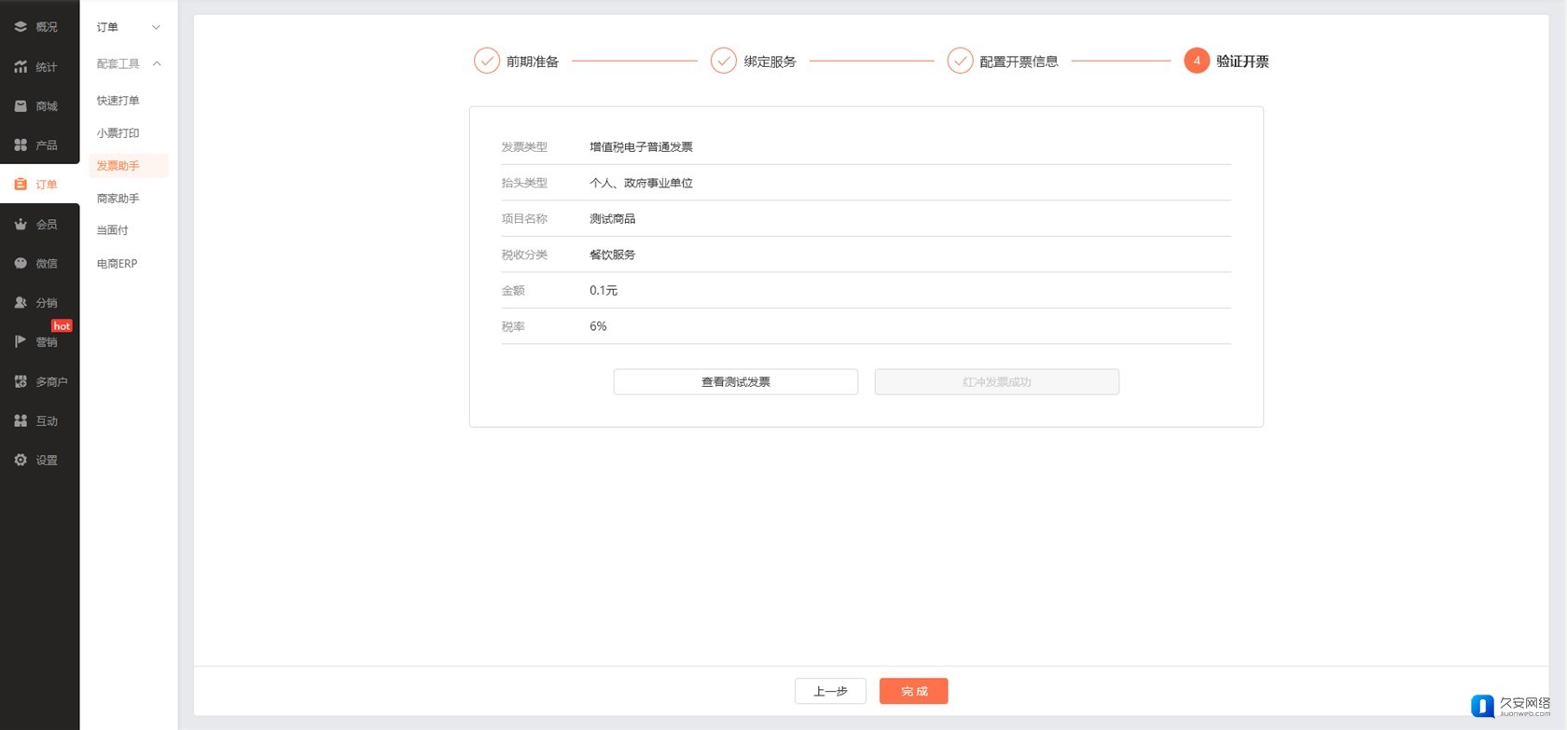Expand the 订单 submenu chevron
1567x730 pixels.
click(156, 28)
